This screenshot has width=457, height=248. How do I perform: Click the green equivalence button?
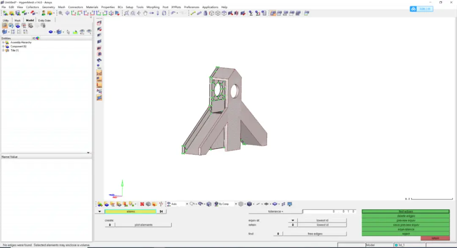click(x=406, y=229)
